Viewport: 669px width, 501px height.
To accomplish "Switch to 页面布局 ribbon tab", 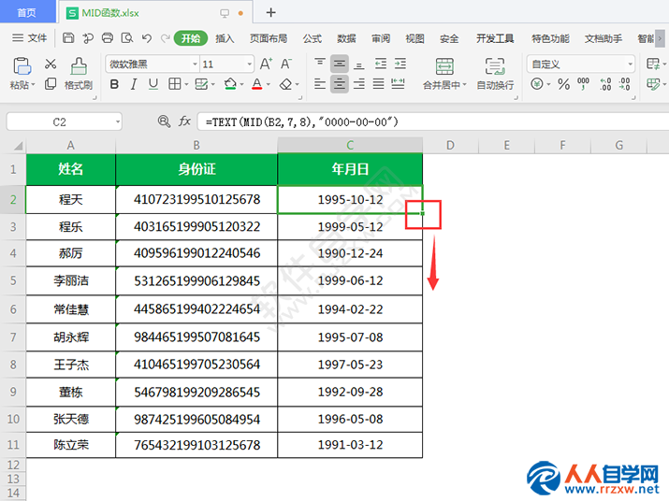I will coord(269,39).
